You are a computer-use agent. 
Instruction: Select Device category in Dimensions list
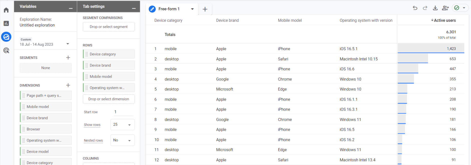[46, 162]
